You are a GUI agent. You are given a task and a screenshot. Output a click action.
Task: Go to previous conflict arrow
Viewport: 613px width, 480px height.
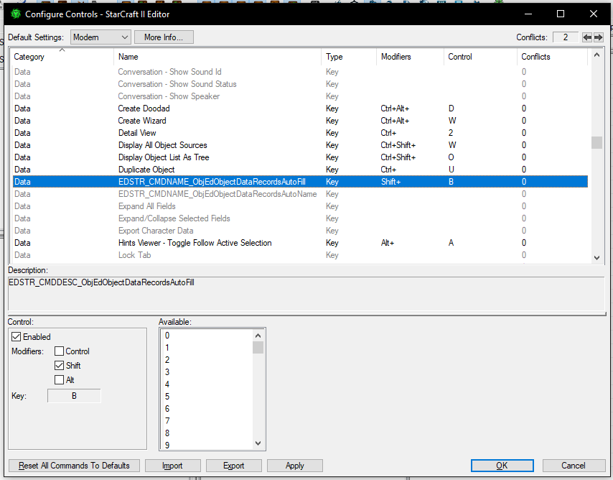tap(587, 37)
